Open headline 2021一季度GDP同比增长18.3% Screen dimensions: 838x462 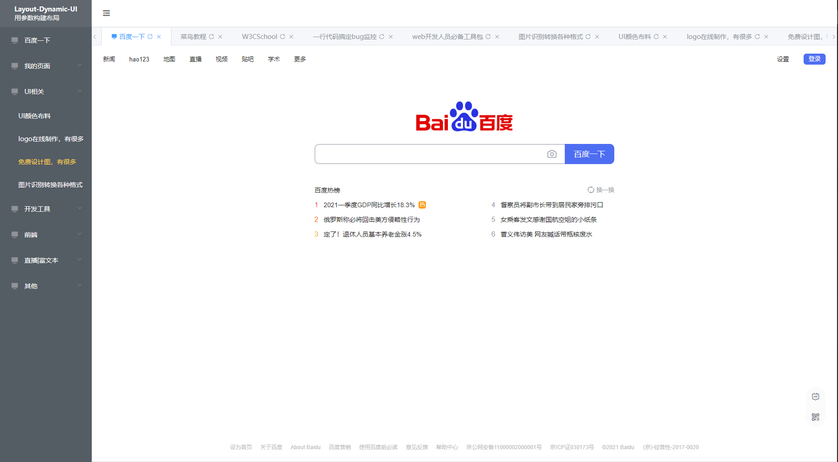click(x=369, y=205)
